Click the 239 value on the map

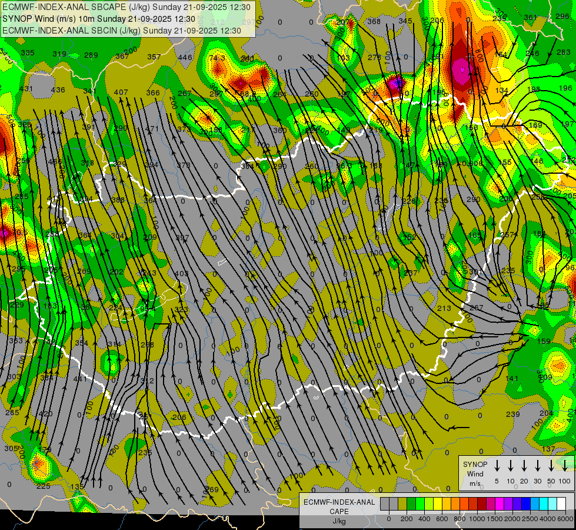click(x=513, y=414)
